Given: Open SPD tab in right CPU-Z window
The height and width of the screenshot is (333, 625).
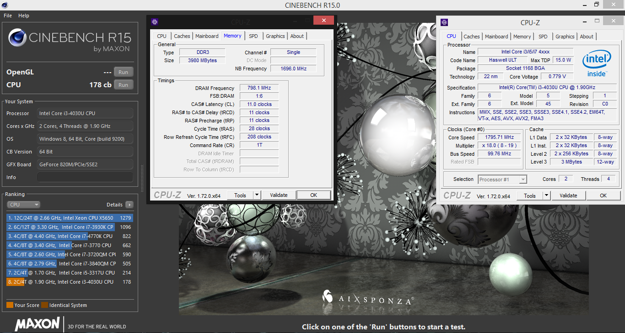Looking at the screenshot, I should click(x=543, y=37).
